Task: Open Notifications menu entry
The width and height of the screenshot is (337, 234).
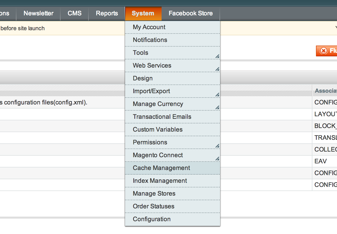Action: click(x=172, y=40)
